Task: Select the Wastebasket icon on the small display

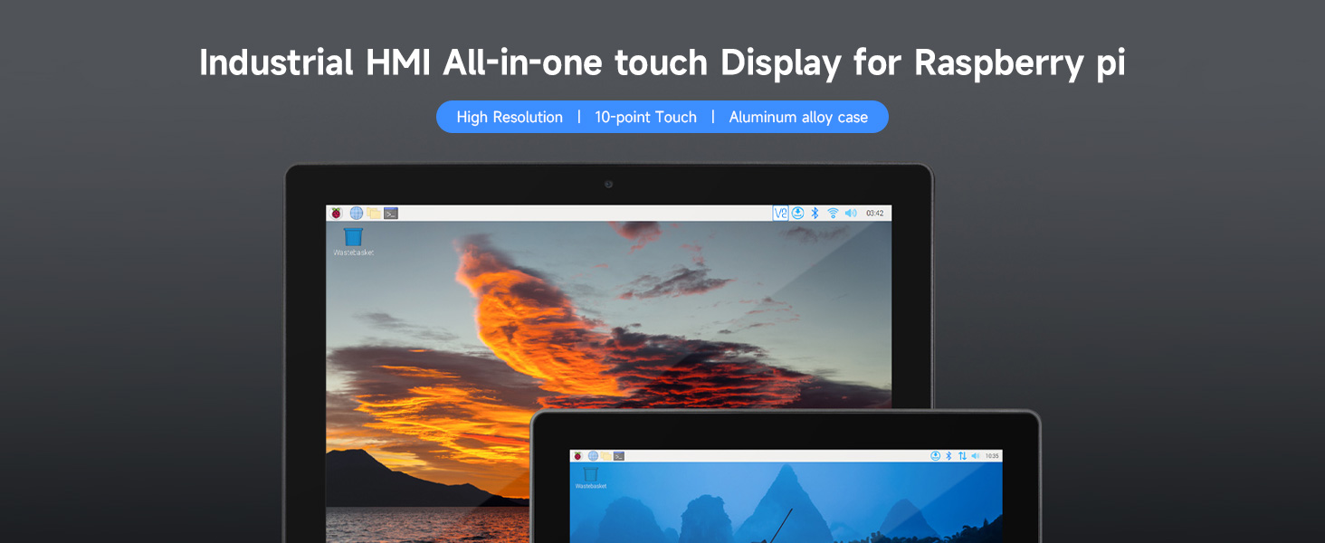Action: 591,478
